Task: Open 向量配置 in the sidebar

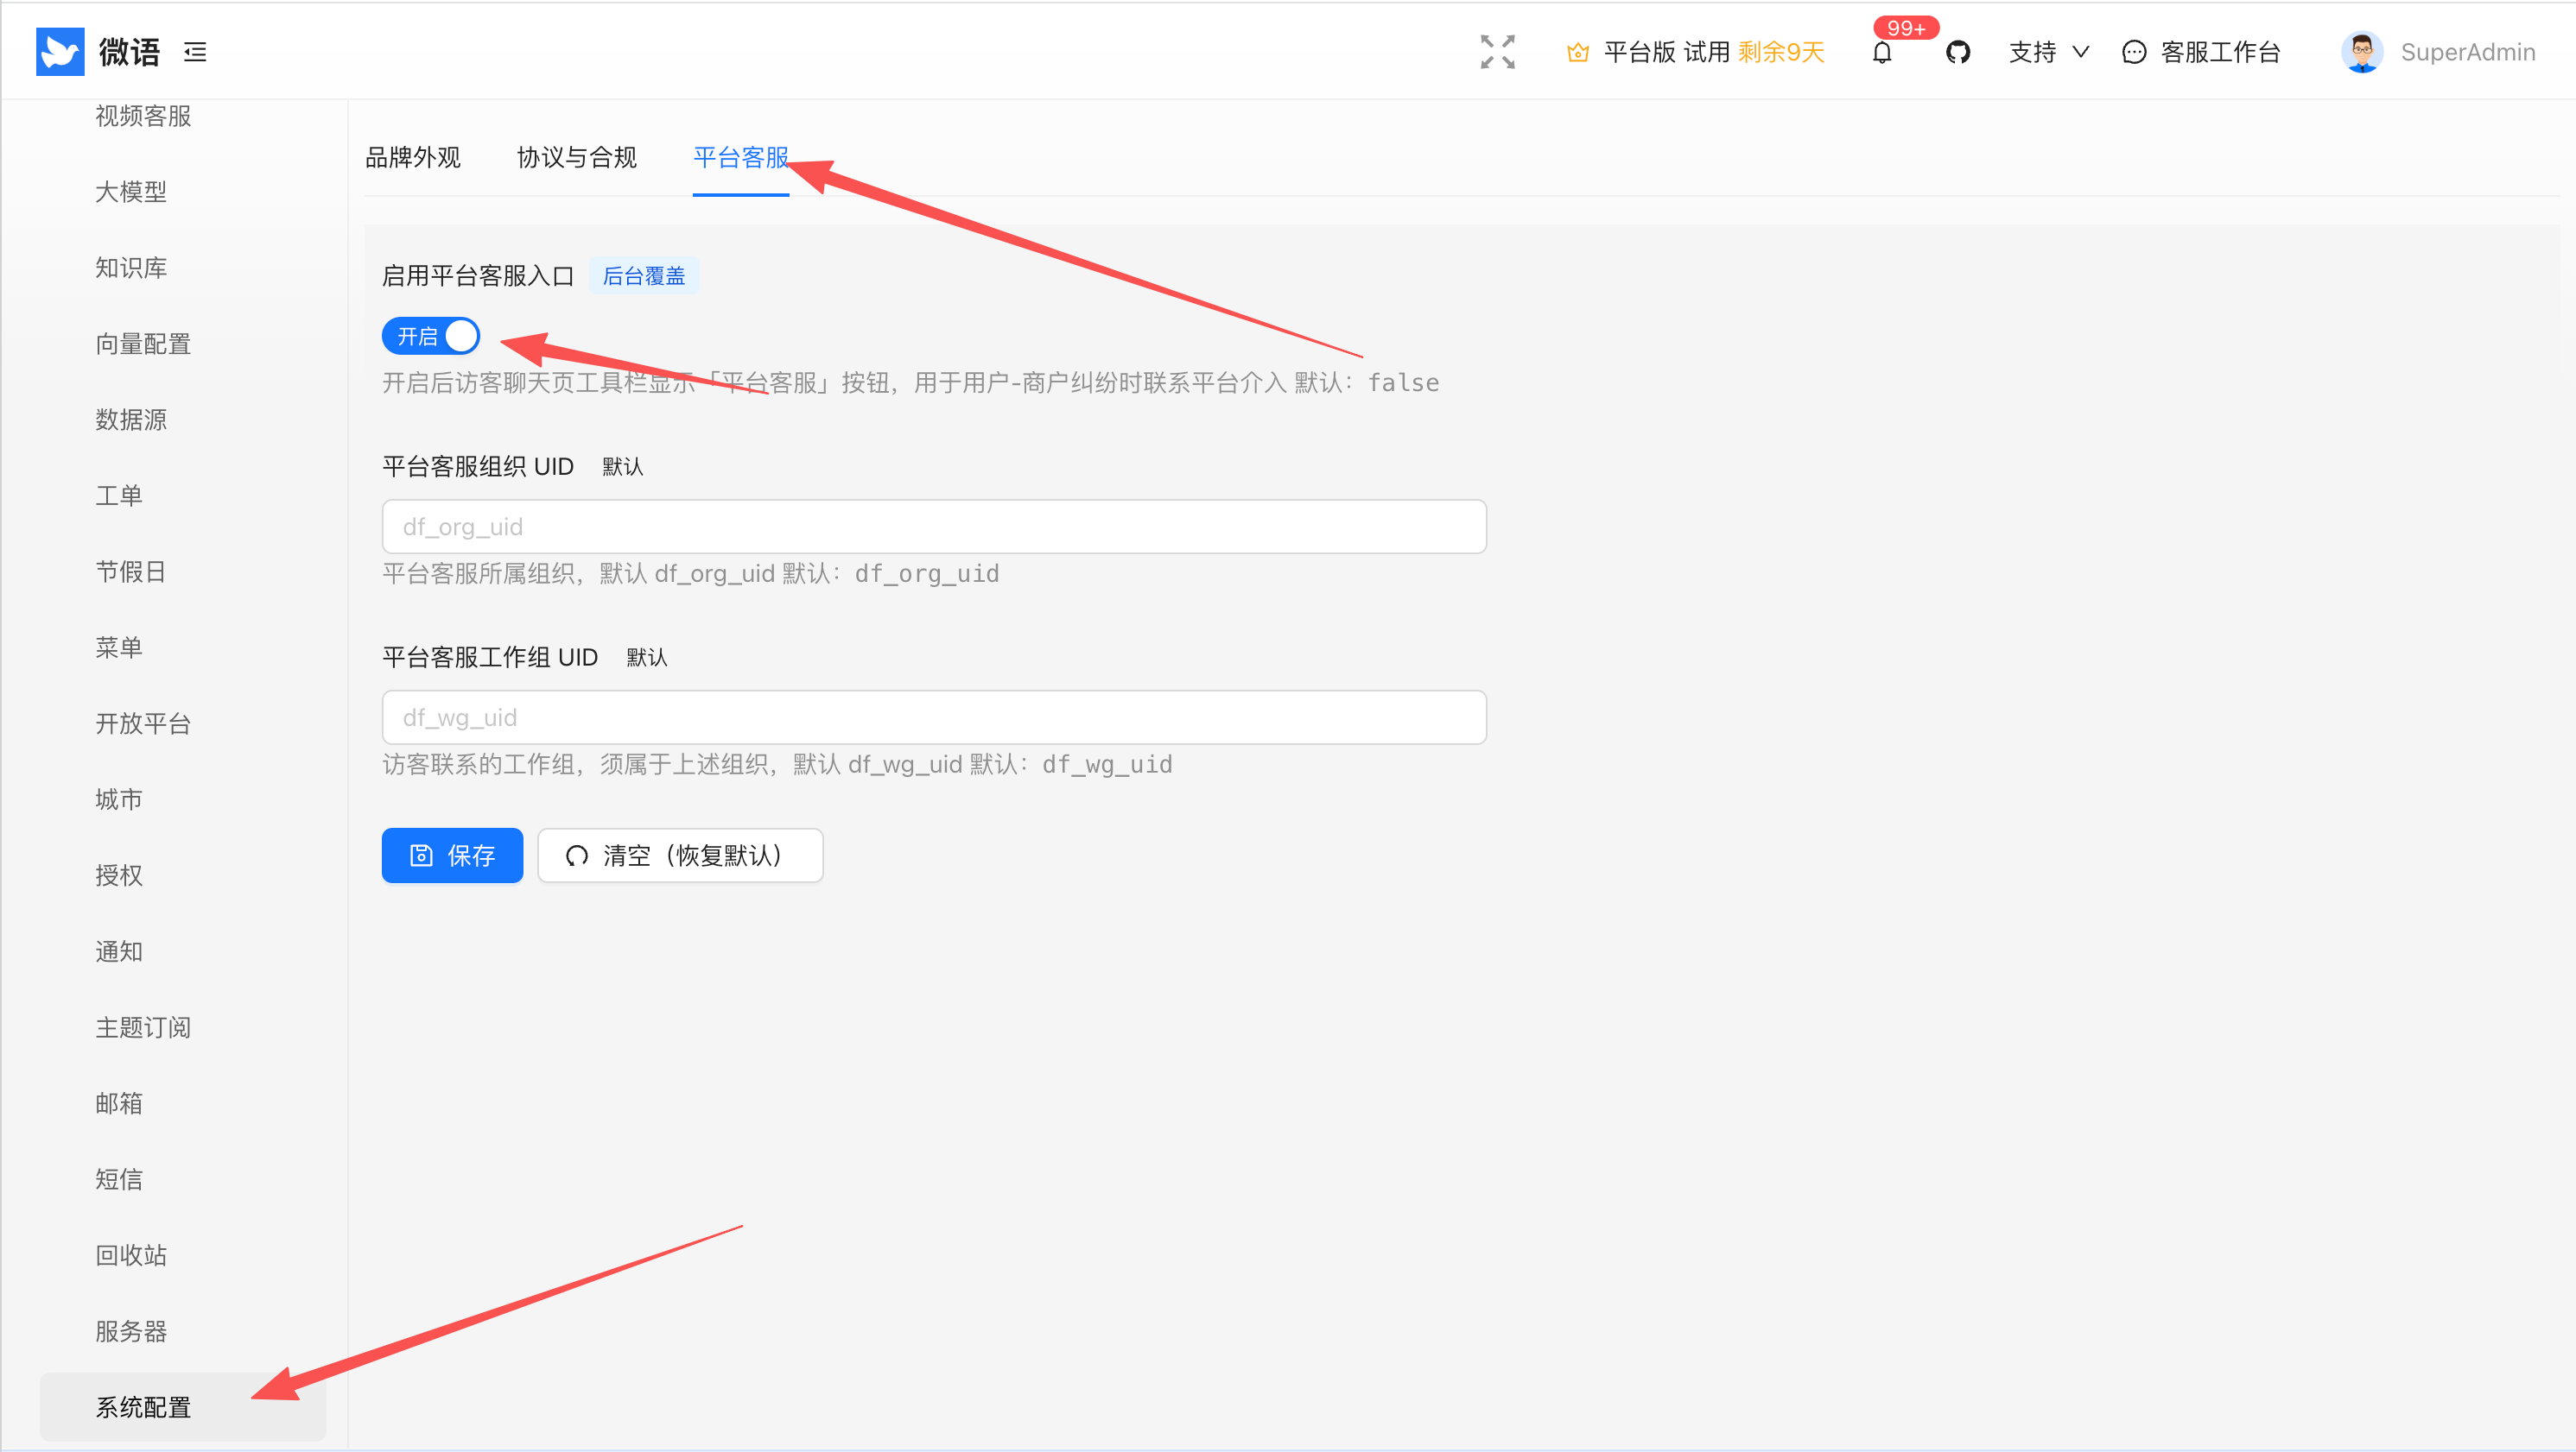Action: (143, 344)
